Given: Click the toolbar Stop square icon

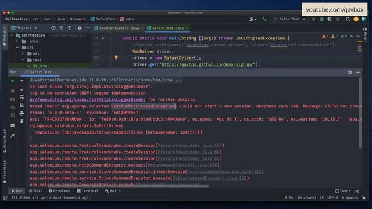Looking at the screenshot, I should click(338, 19).
